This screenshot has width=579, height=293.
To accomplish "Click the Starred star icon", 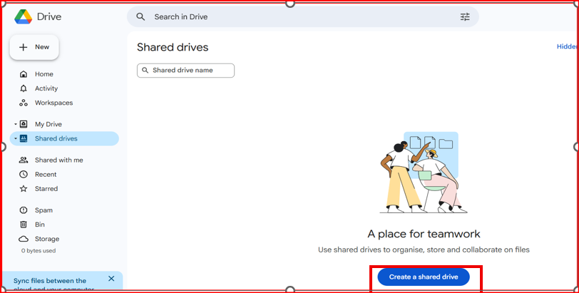I will tap(24, 189).
